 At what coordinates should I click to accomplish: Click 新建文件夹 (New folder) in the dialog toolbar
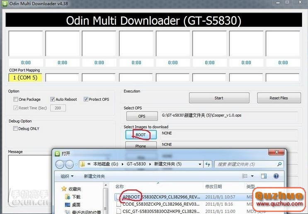tap(94, 176)
